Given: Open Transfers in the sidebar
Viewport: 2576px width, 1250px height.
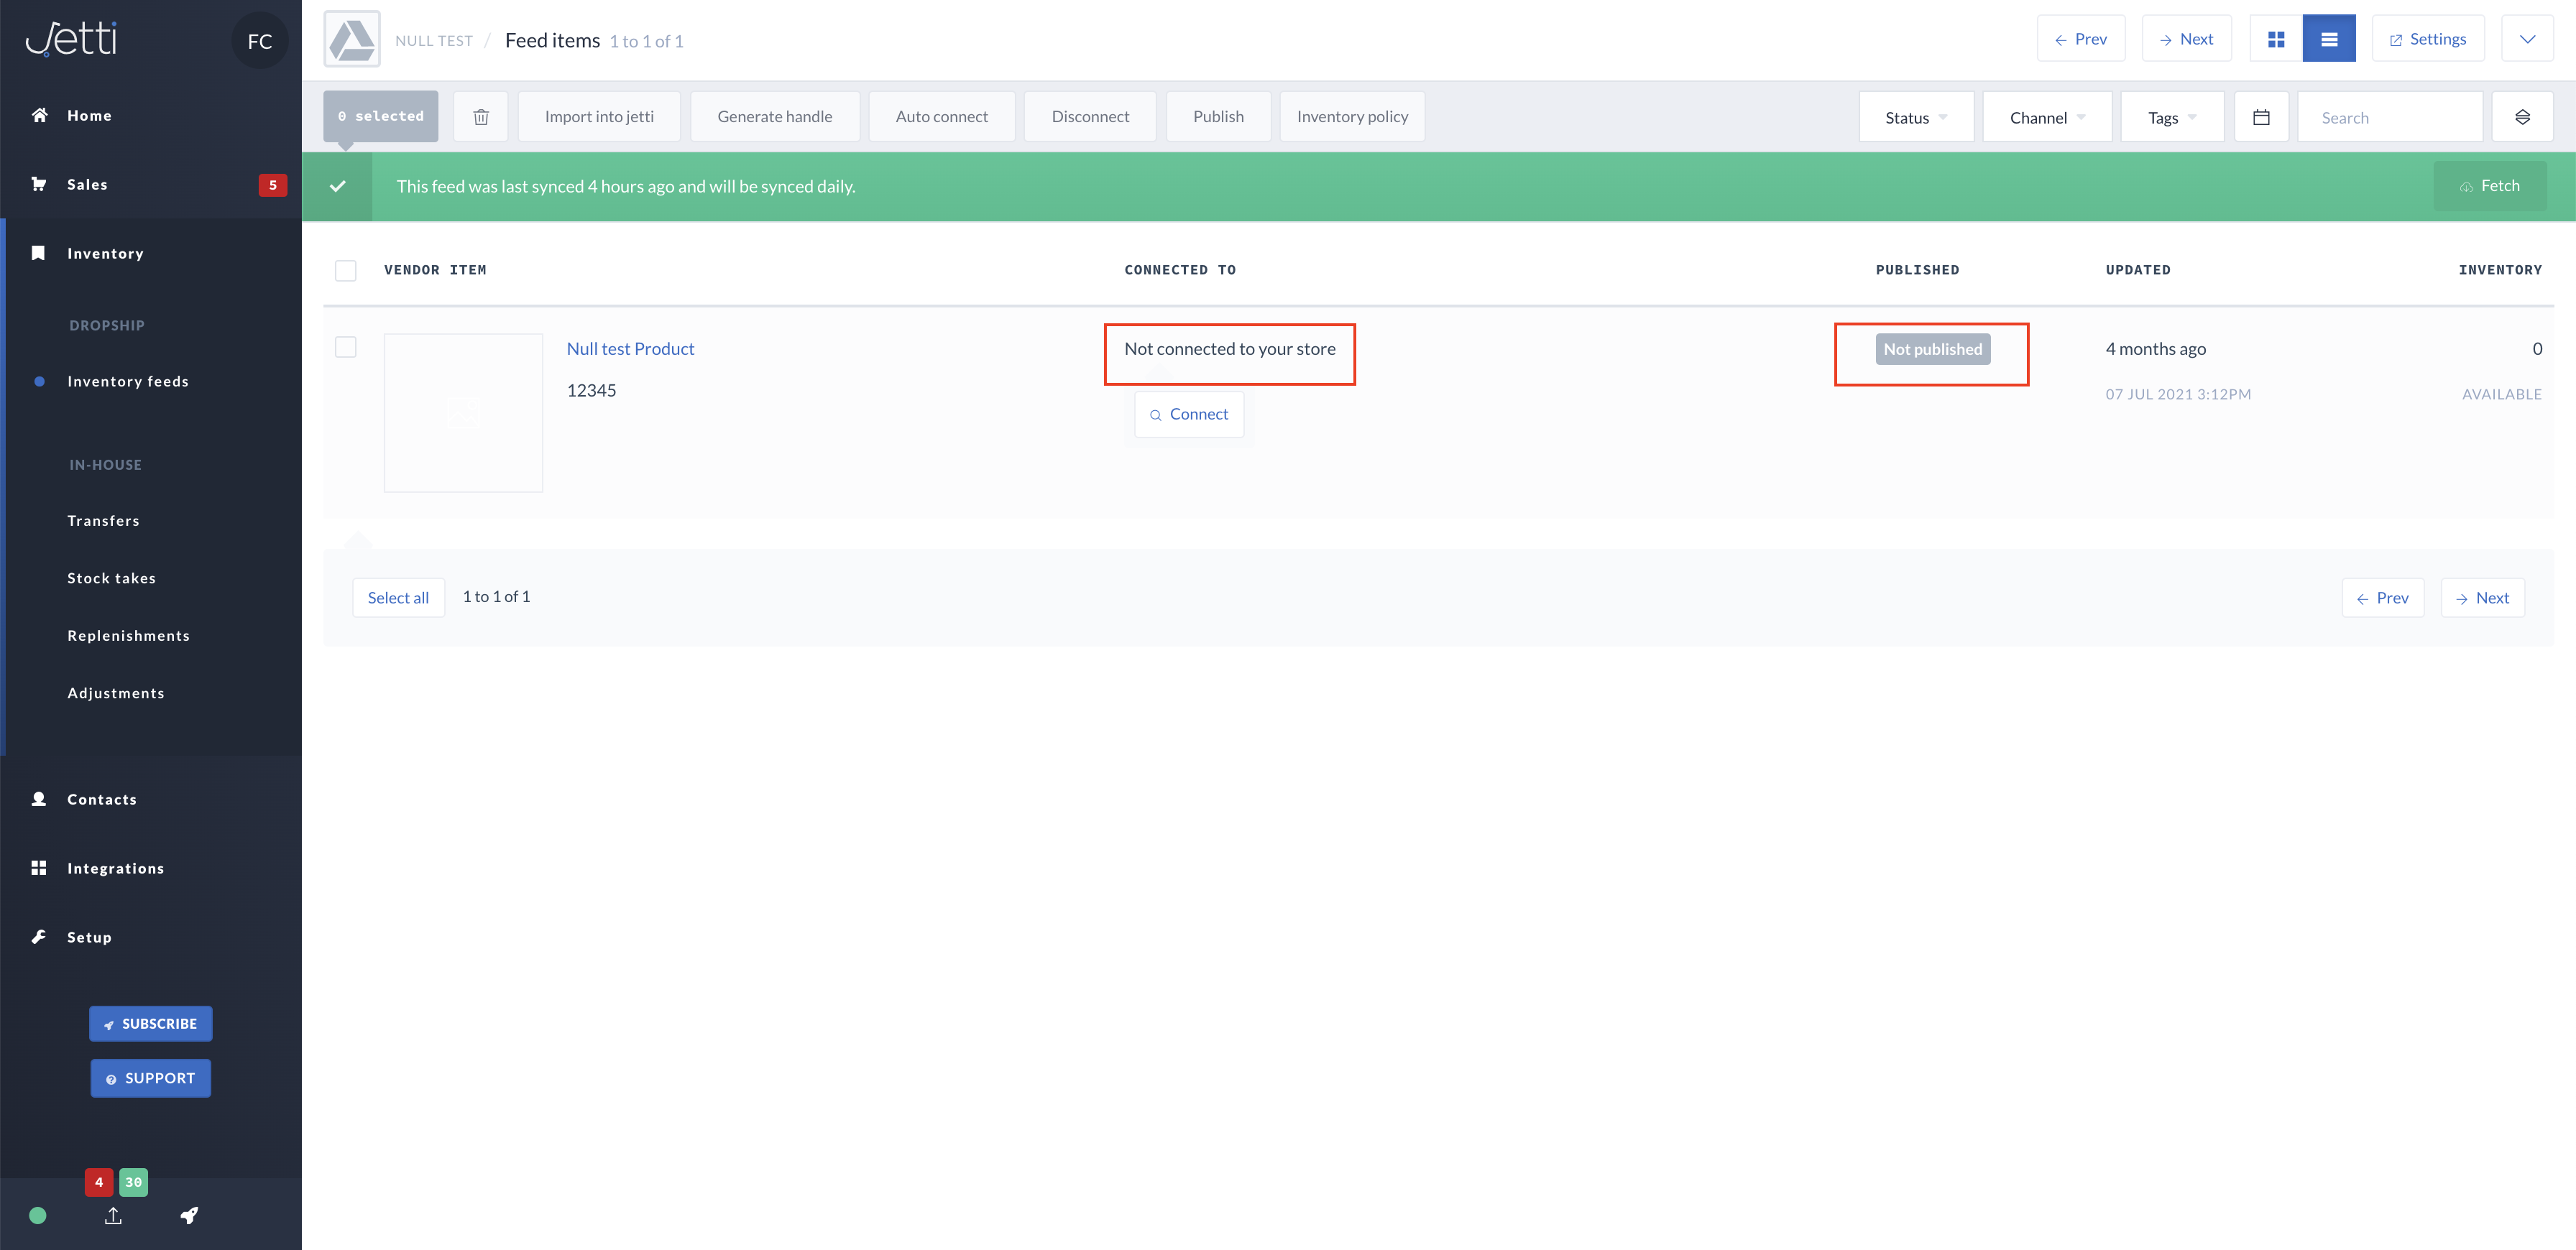Looking at the screenshot, I should [104, 521].
